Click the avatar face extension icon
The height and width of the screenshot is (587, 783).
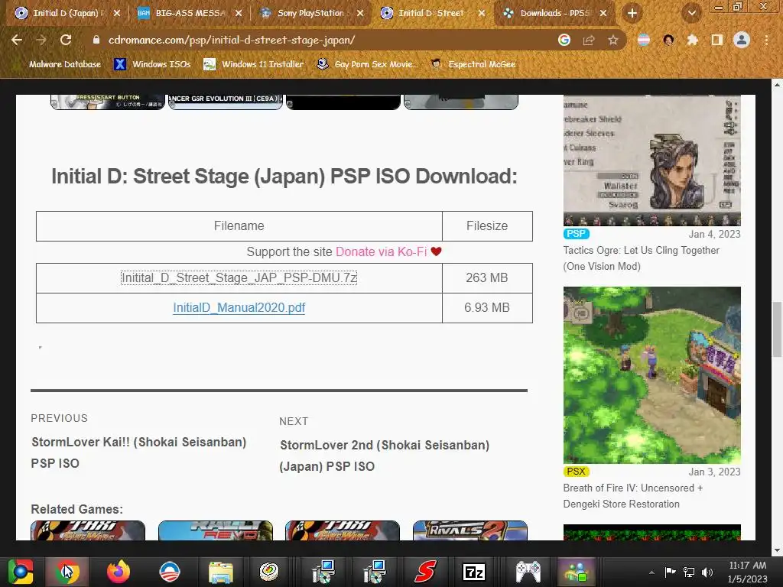pyautogui.click(x=668, y=40)
